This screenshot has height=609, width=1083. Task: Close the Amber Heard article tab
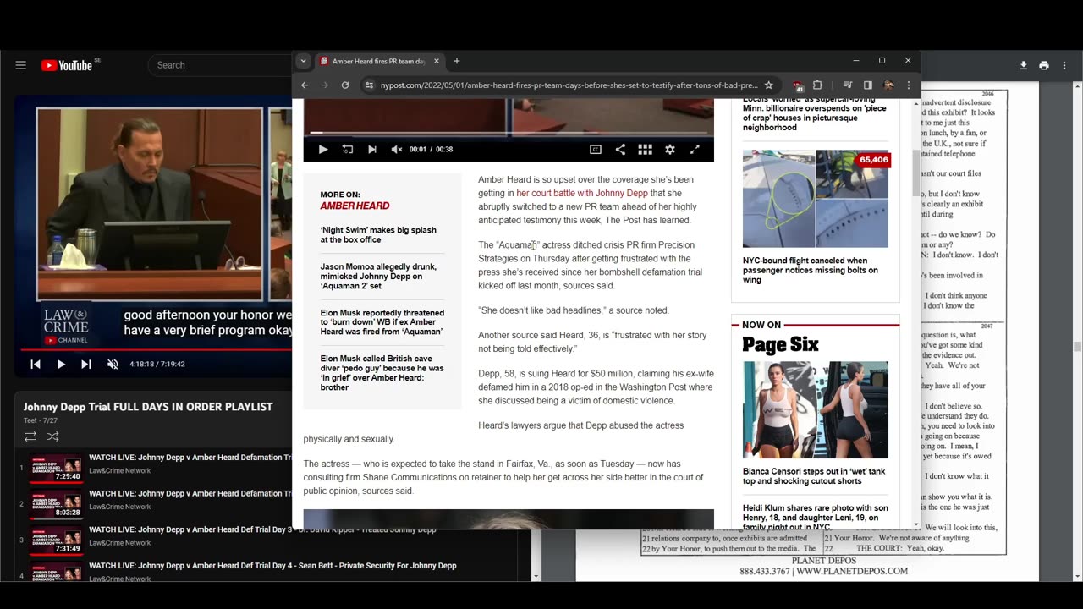[x=437, y=61]
